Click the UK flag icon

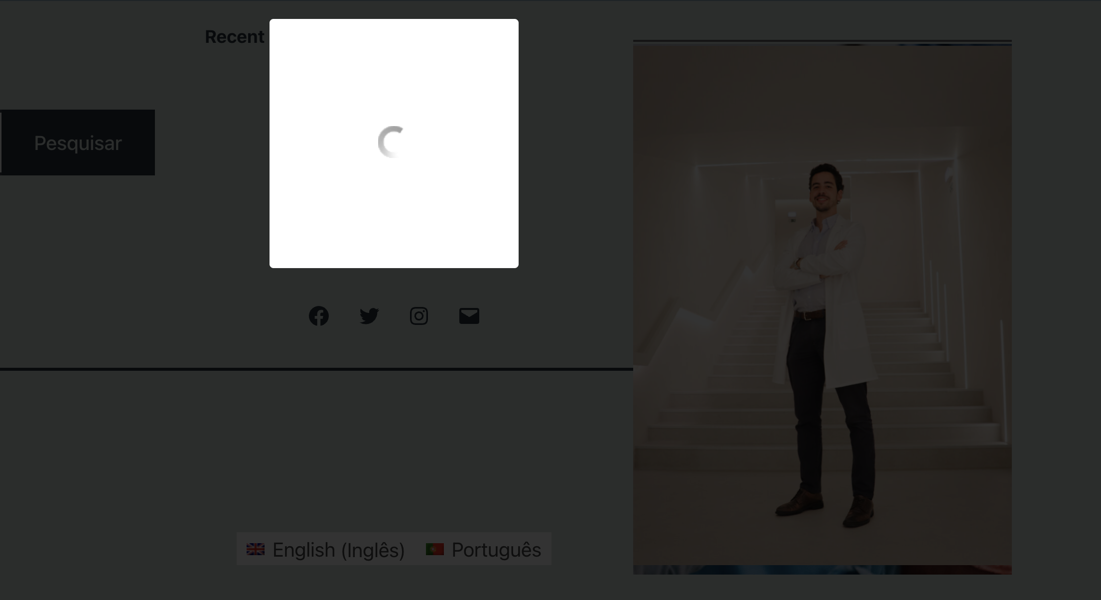tap(256, 549)
